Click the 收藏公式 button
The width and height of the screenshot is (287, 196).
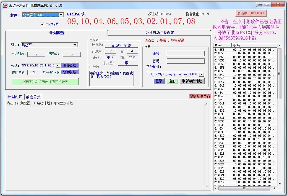69,65
